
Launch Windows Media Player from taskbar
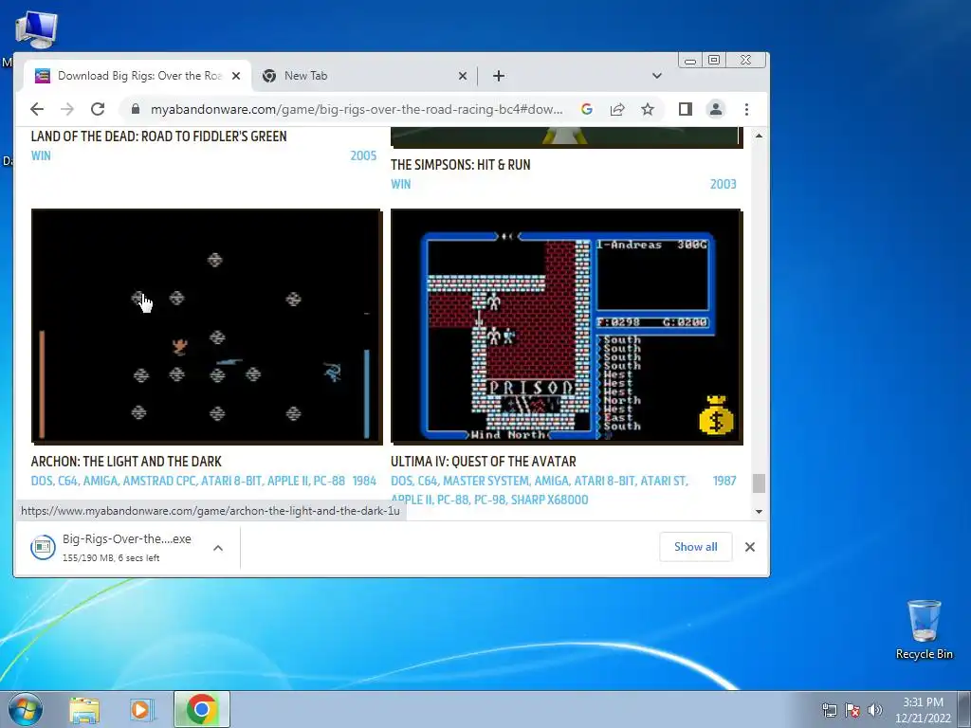point(142,709)
